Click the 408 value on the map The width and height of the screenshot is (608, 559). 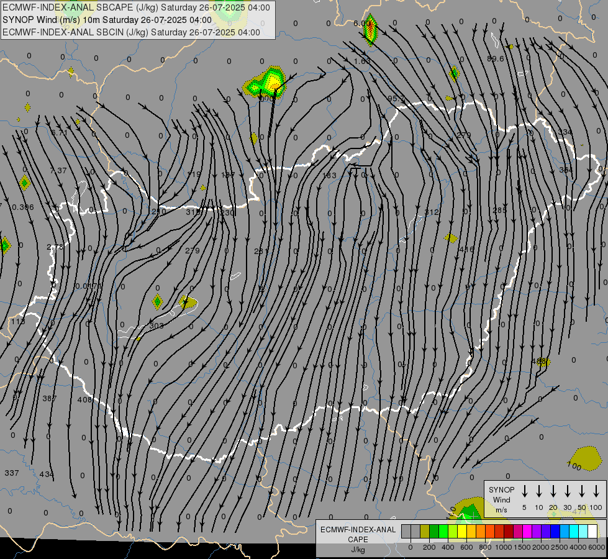click(84, 399)
